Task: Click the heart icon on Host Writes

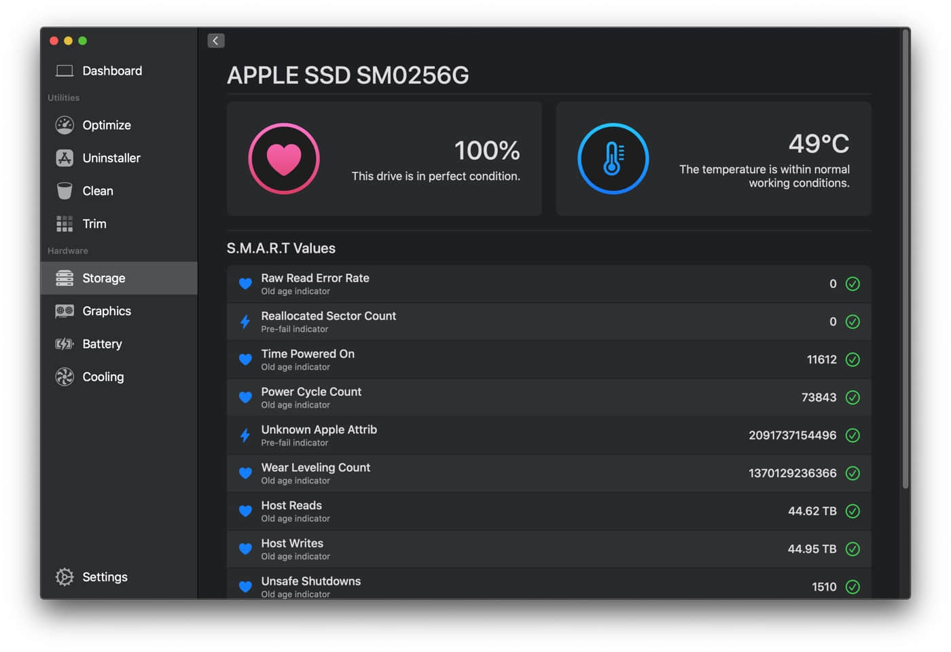Action: [x=245, y=549]
